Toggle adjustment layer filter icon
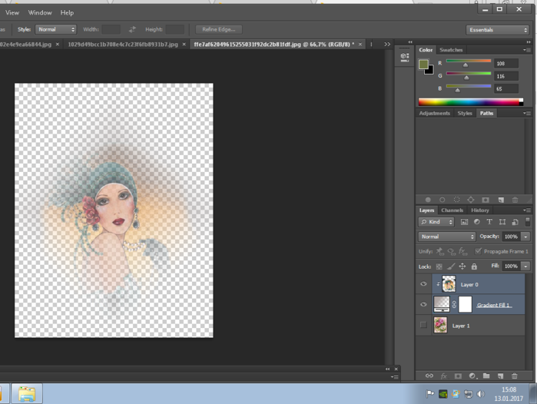This screenshot has height=404, width=537. [477, 222]
